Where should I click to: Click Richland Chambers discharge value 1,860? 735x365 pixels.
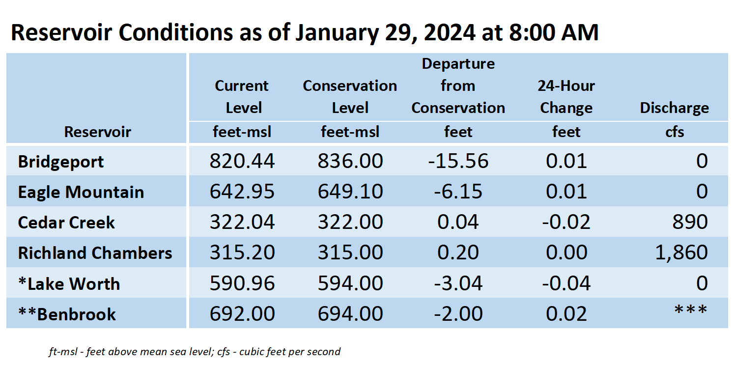(681, 253)
